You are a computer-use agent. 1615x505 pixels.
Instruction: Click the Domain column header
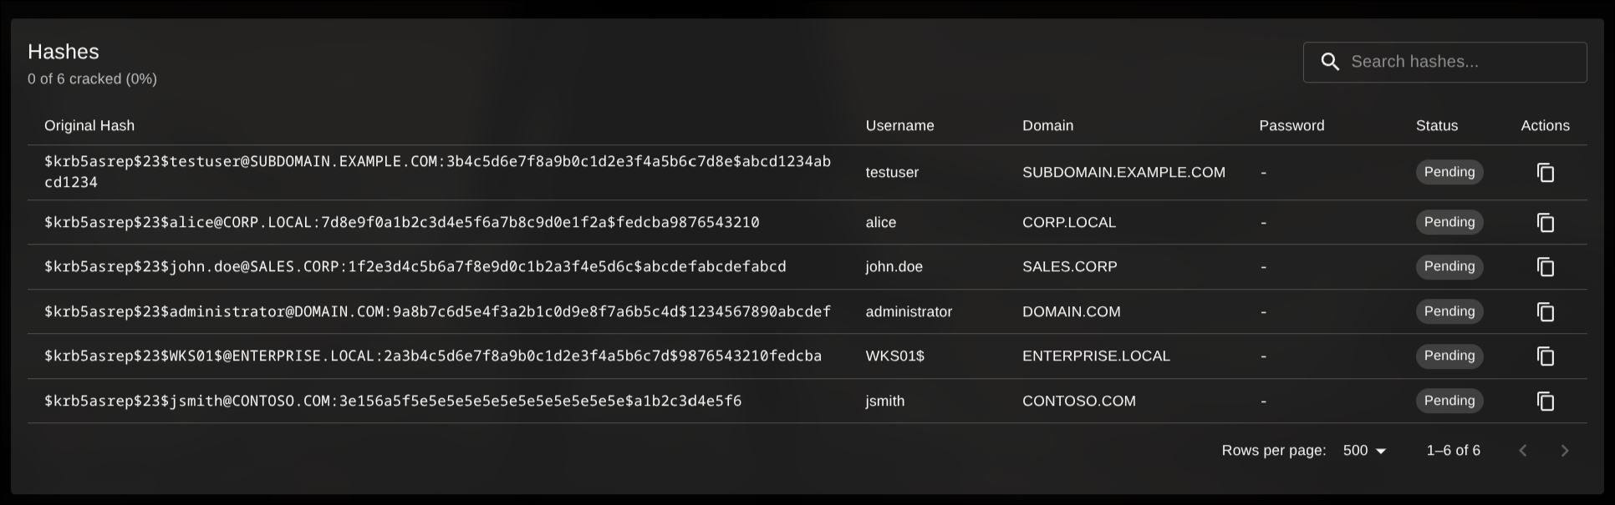pos(1047,125)
